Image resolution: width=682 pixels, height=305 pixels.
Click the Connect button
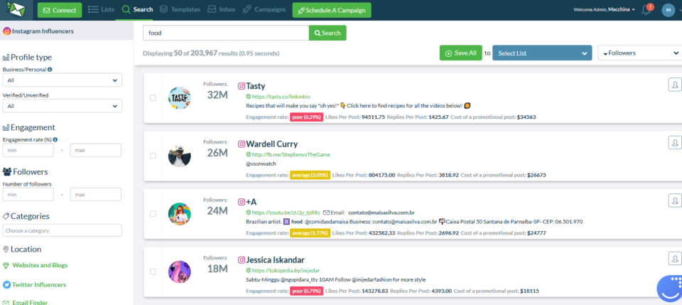(60, 10)
